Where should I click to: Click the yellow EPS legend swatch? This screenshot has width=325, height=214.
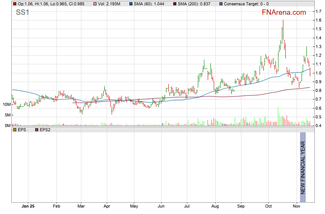tap(15, 130)
